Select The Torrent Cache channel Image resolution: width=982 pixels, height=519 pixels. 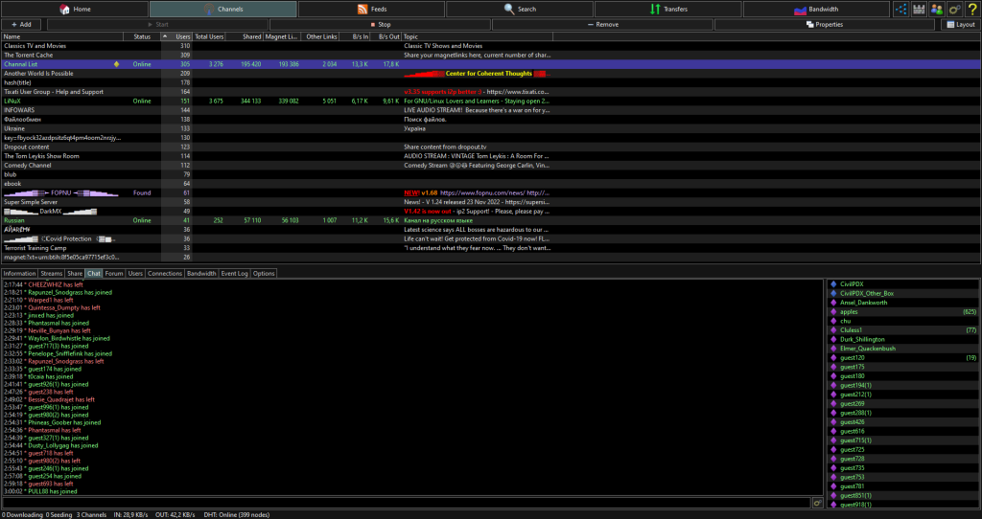point(490,55)
